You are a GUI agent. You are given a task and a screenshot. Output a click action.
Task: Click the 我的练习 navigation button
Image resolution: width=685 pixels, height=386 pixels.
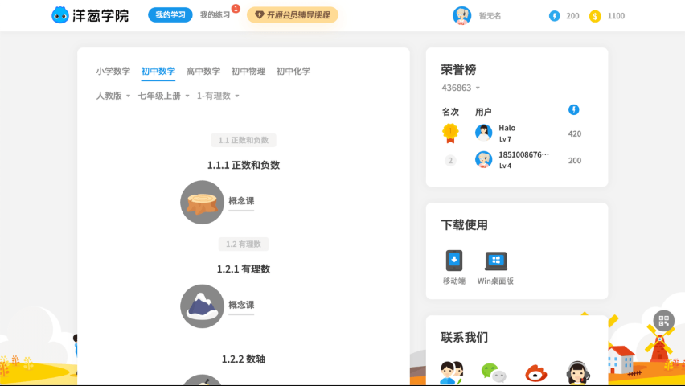215,15
